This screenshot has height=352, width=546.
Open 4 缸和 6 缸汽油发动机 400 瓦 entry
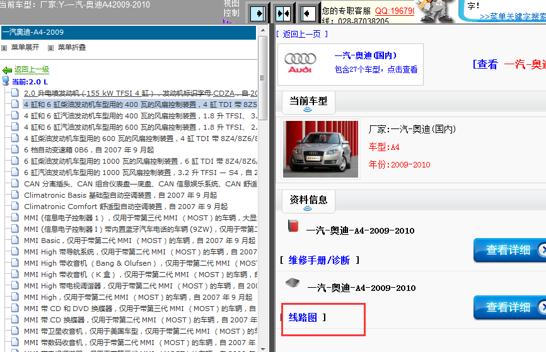point(141,116)
